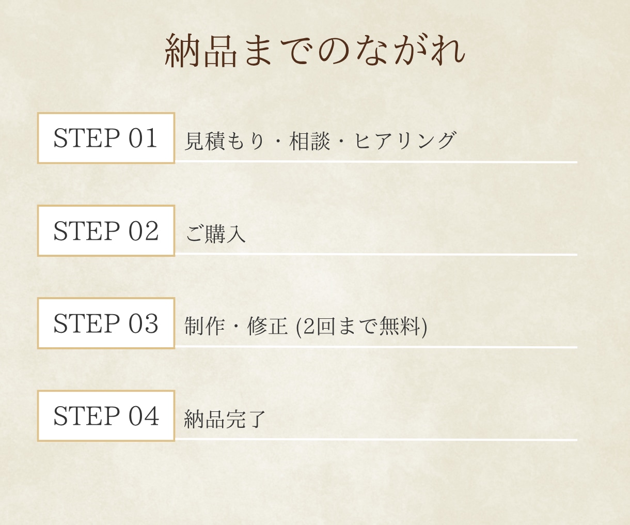The image size is (630, 525).
Task: Click the number 04 in the fourth step box
Action: pos(144,416)
